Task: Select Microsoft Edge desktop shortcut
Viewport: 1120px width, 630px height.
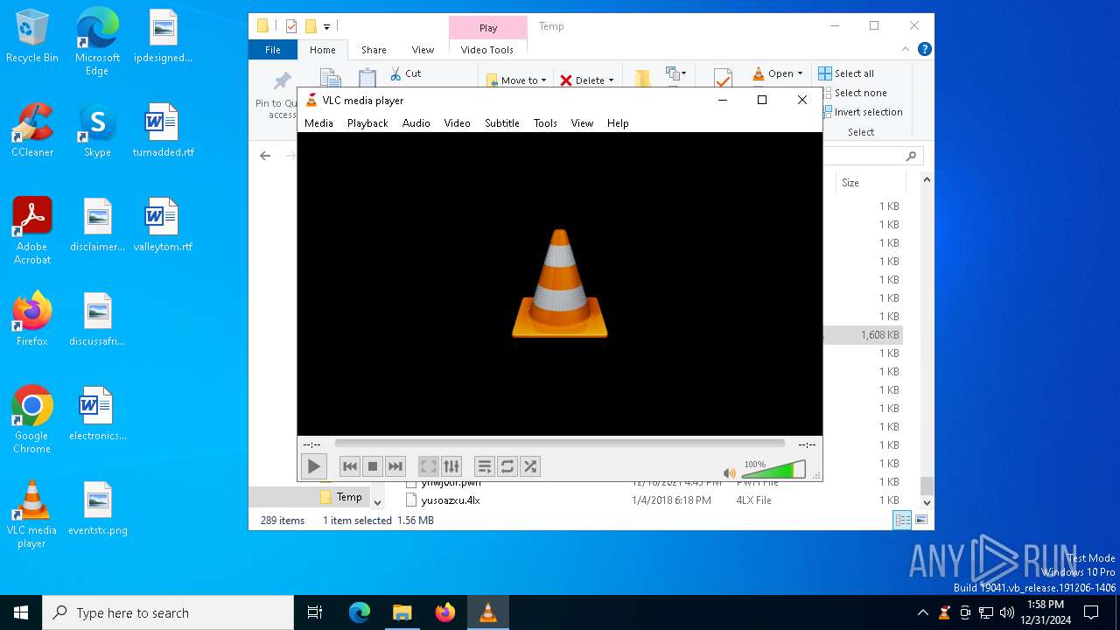Action: [97, 42]
